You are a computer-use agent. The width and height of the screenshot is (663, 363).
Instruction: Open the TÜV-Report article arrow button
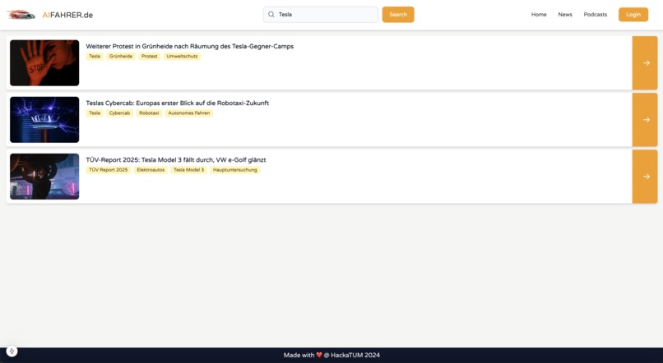tap(645, 177)
